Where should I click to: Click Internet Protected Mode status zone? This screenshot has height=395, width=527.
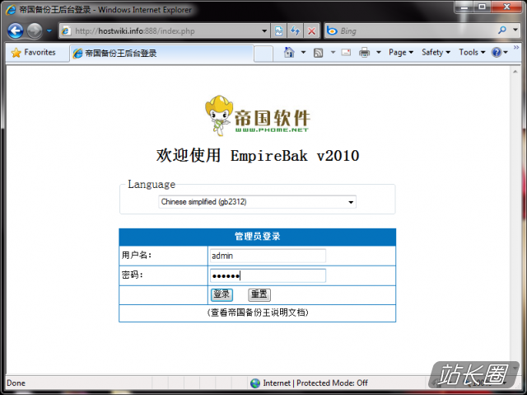point(310,383)
